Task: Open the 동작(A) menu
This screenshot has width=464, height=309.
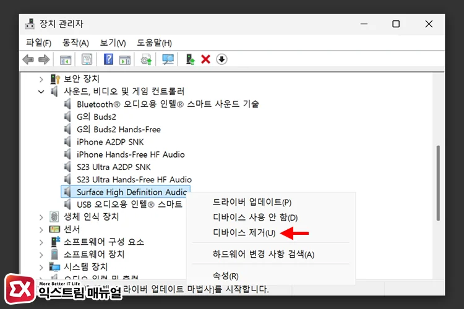Action: (x=75, y=43)
